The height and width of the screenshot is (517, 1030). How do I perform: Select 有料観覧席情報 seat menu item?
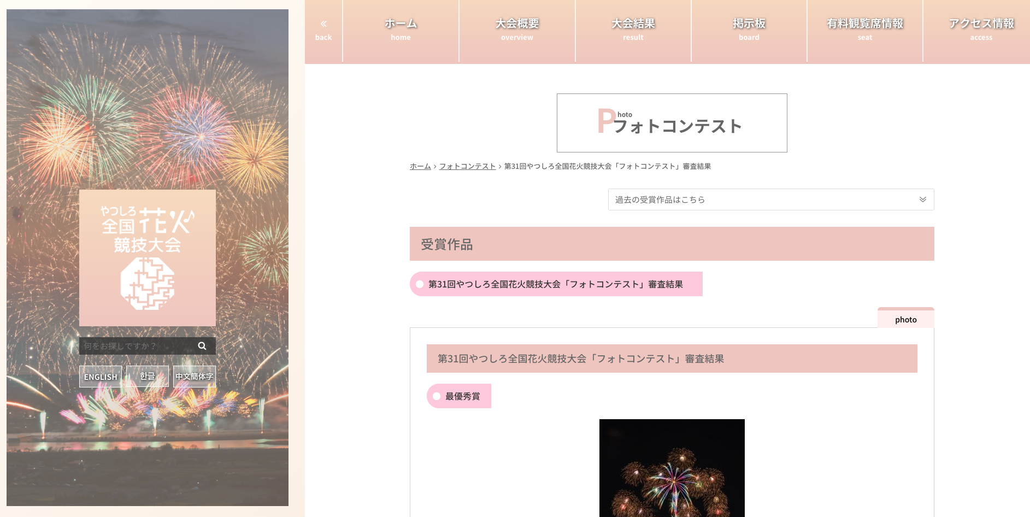pyautogui.click(x=864, y=30)
